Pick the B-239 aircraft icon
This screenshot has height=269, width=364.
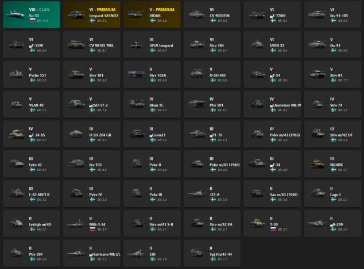(316, 223)
